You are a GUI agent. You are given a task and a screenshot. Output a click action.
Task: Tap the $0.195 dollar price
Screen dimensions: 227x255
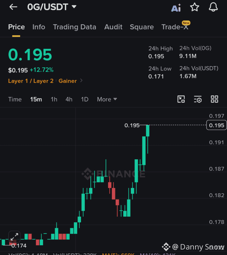pos(18,70)
